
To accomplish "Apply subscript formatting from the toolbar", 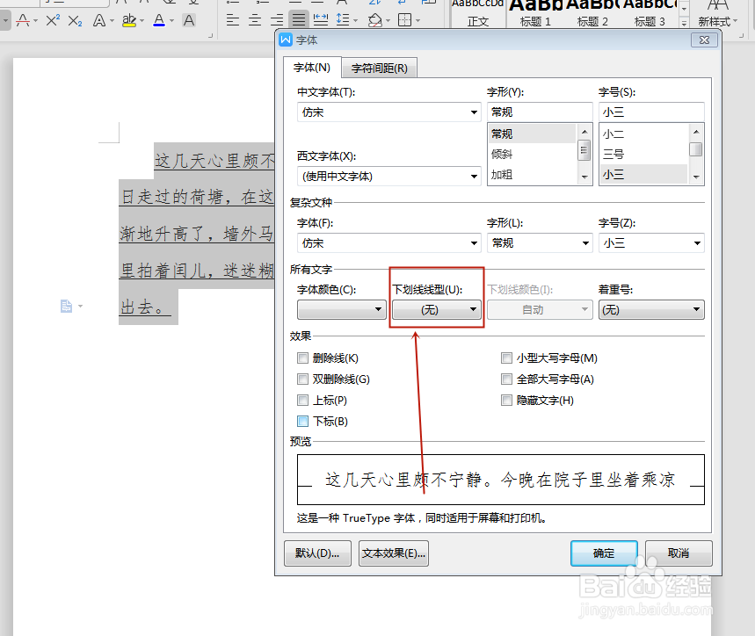I will coord(74,19).
